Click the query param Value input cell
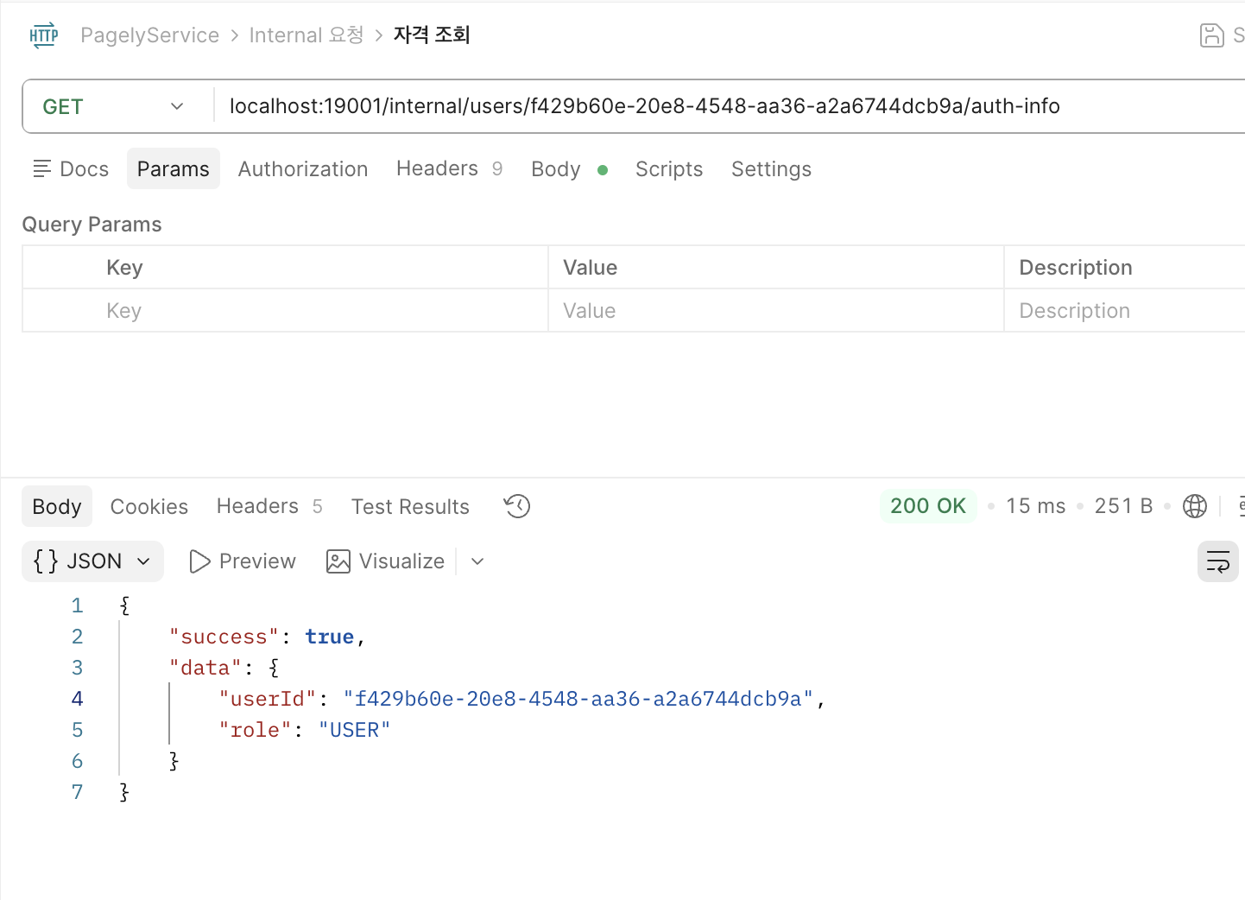This screenshot has width=1245, height=900. 776,311
